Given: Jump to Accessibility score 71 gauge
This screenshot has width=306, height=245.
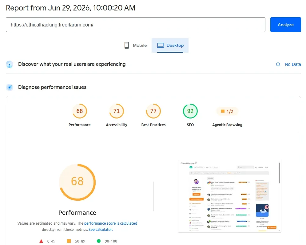Looking at the screenshot, I should pos(117,111).
